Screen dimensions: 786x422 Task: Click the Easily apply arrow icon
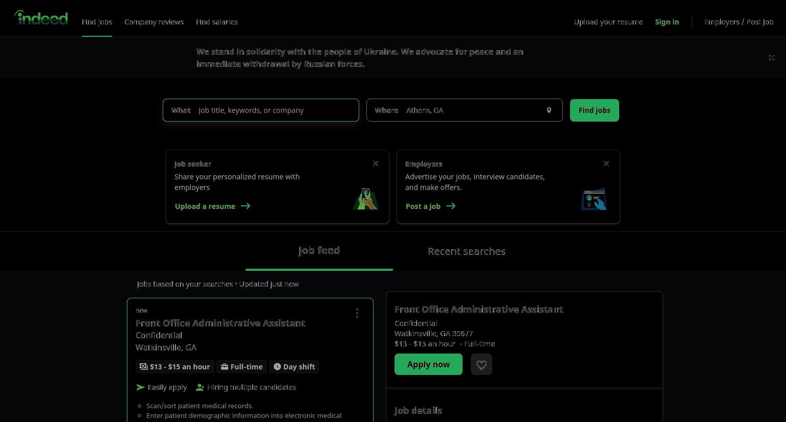pyautogui.click(x=141, y=387)
